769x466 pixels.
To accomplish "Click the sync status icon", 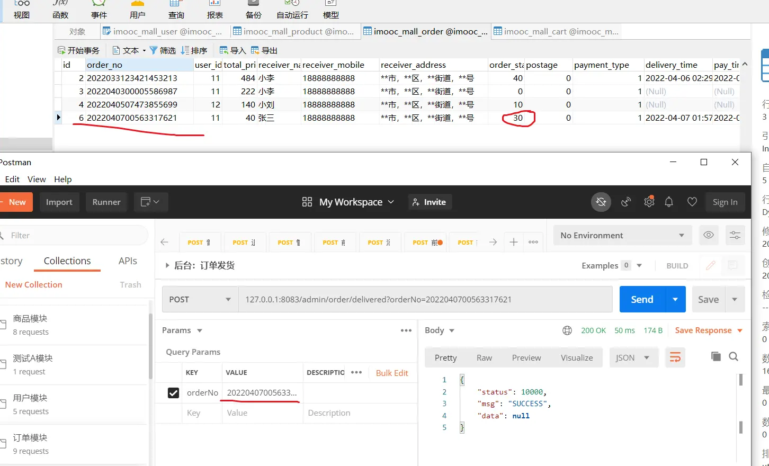I will [x=601, y=202].
